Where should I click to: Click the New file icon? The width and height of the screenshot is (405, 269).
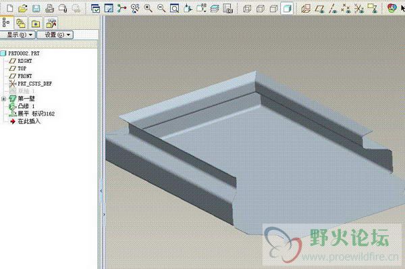pos(10,8)
